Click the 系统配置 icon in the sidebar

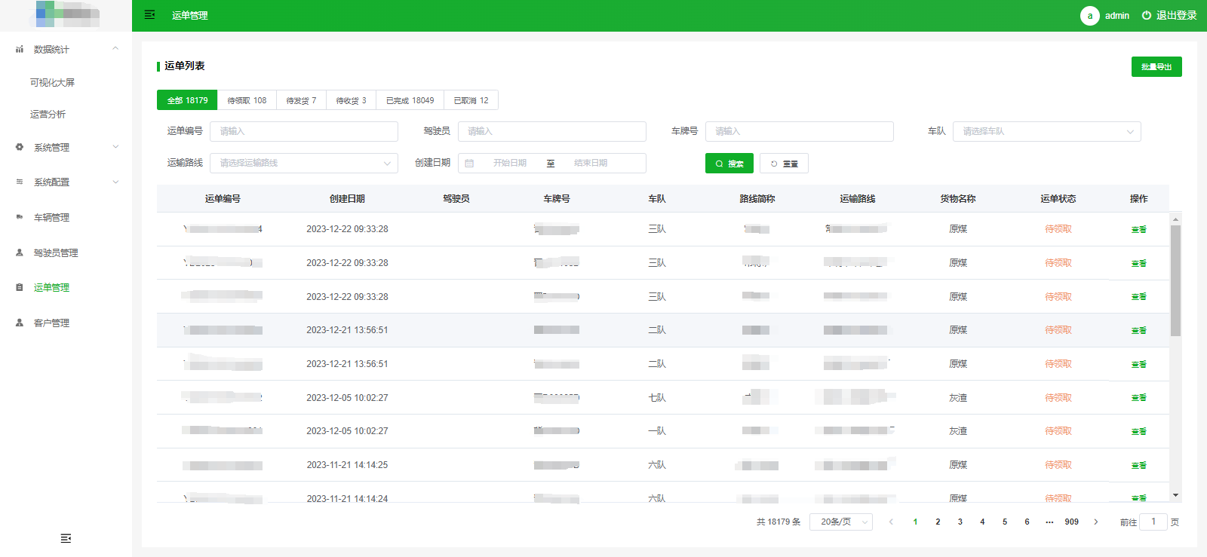pyautogui.click(x=20, y=182)
